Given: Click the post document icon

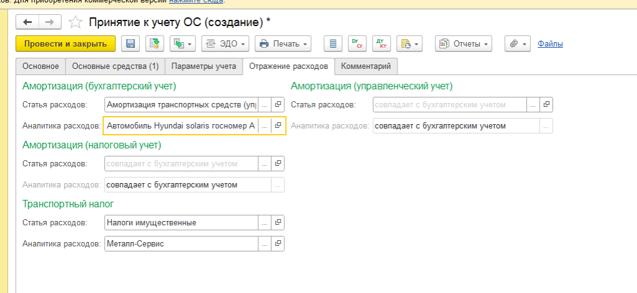Looking at the screenshot, I should click(x=154, y=43).
